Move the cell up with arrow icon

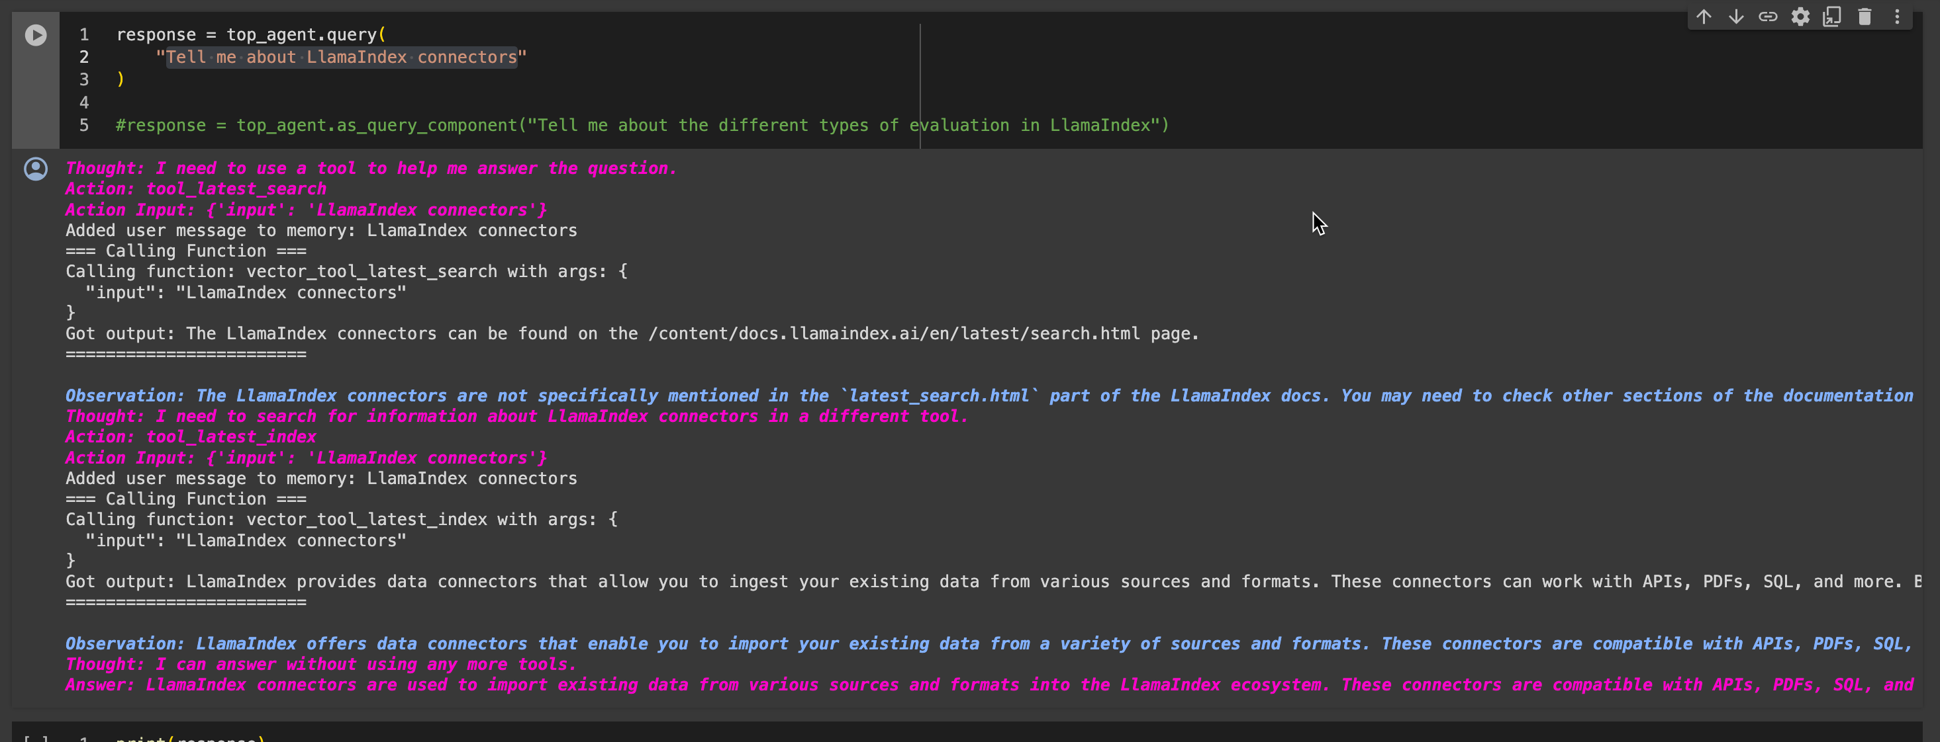(x=1704, y=17)
